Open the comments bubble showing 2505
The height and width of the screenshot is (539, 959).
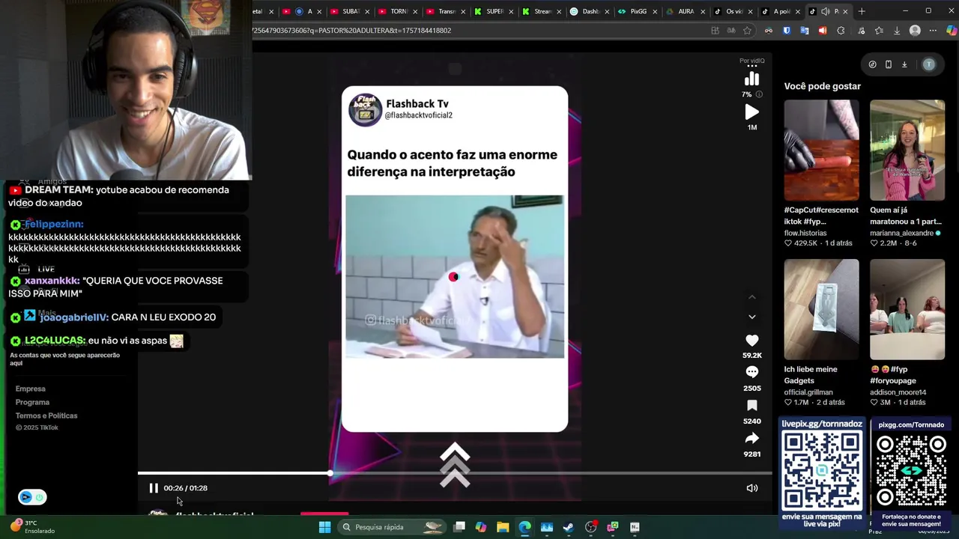pyautogui.click(x=751, y=372)
